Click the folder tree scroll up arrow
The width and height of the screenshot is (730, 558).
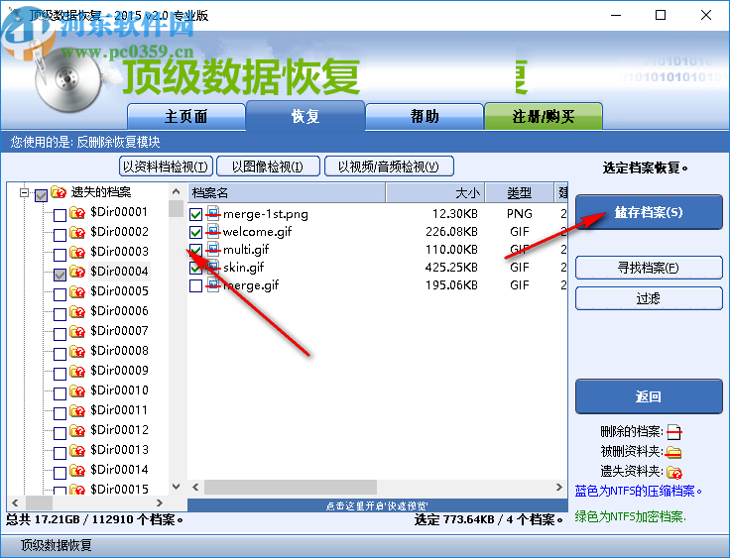click(x=176, y=191)
